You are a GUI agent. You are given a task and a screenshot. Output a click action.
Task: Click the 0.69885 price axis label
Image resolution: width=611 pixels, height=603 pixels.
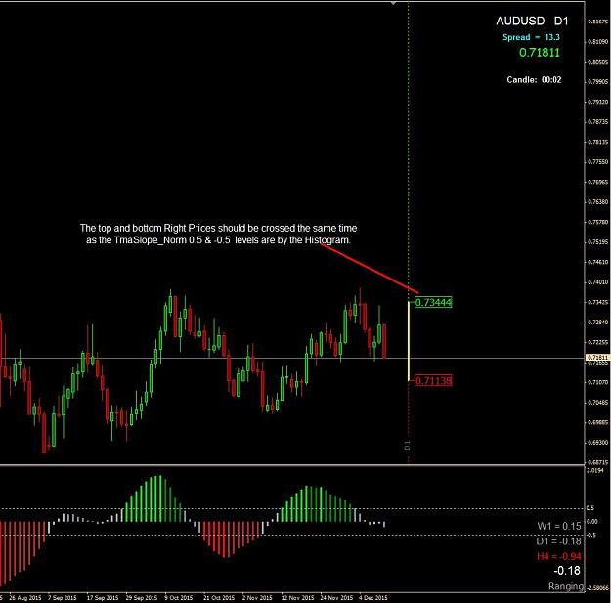click(598, 422)
